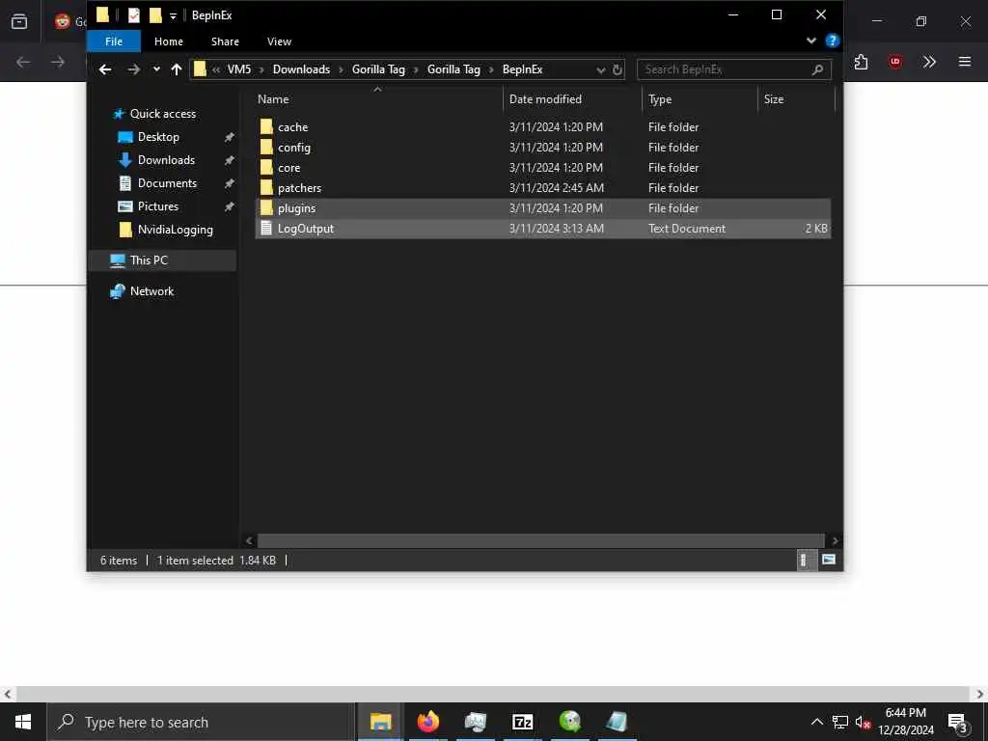Click the first Gorilla Tag breadcrumb
The height and width of the screenshot is (741, 988).
click(x=378, y=69)
